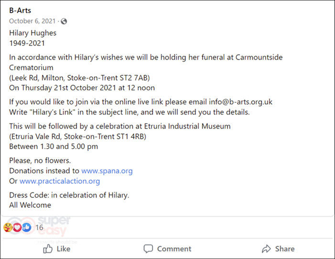The width and height of the screenshot is (335, 259).
Task: Click the Like button label
Action: click(64, 249)
